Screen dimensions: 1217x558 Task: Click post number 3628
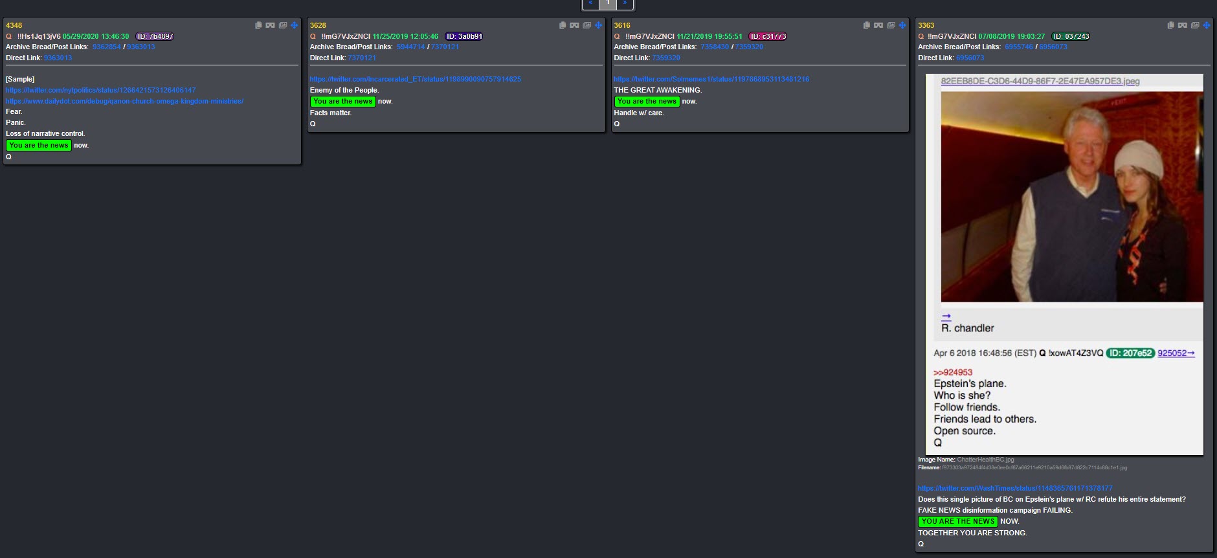pyautogui.click(x=318, y=25)
